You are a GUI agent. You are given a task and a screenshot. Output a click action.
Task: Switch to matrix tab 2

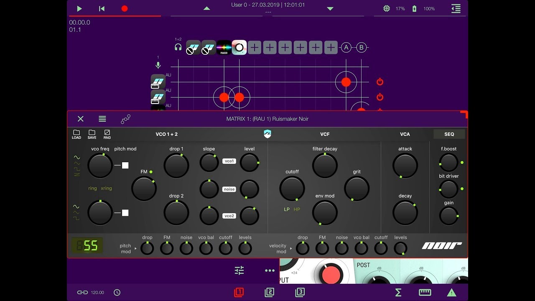270,293
